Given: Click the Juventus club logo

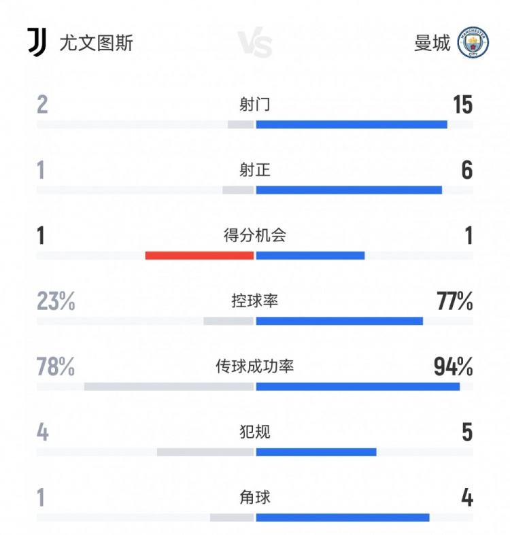Looking at the screenshot, I should tap(37, 42).
